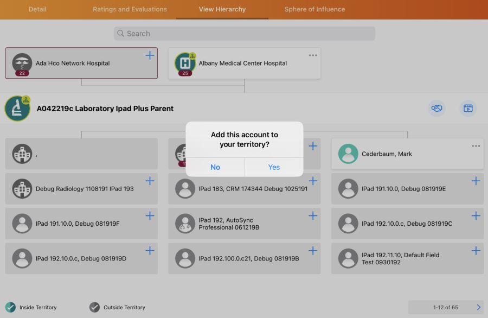Click the media player icon in the account header
488x318 pixels.
468,109
